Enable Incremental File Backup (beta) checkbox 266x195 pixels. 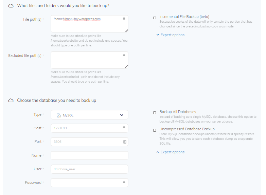pos(155,18)
